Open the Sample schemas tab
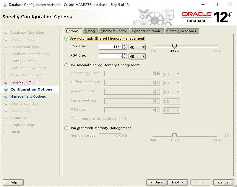237x187 pixels. coord(182,31)
